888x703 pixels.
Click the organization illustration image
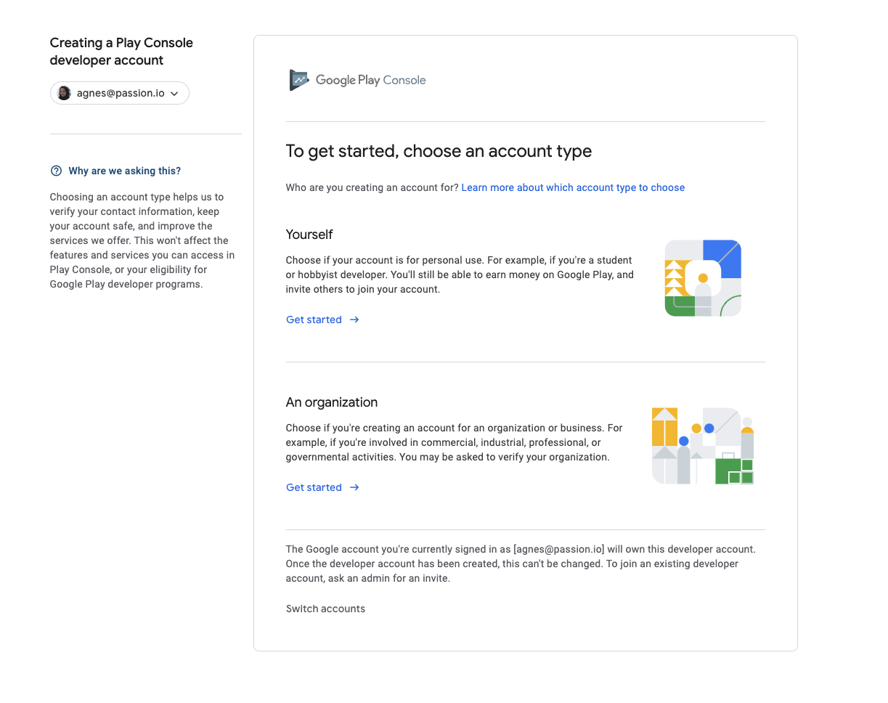703,446
